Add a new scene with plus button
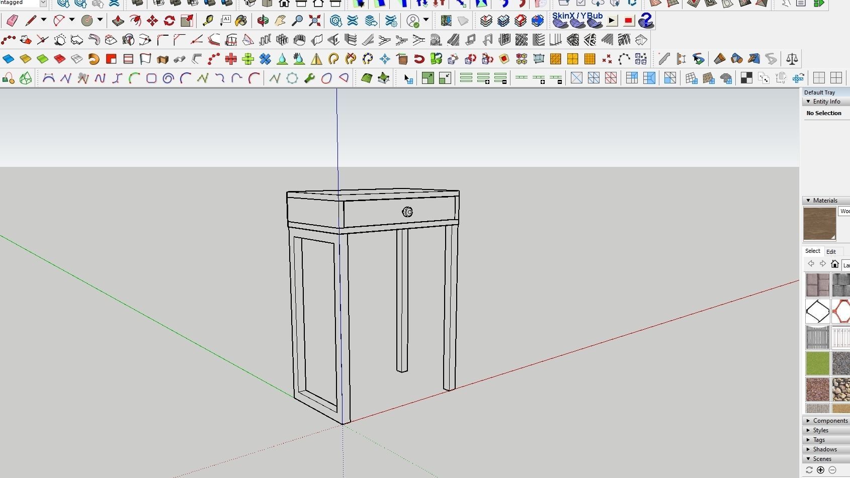The height and width of the screenshot is (478, 850). (821, 470)
